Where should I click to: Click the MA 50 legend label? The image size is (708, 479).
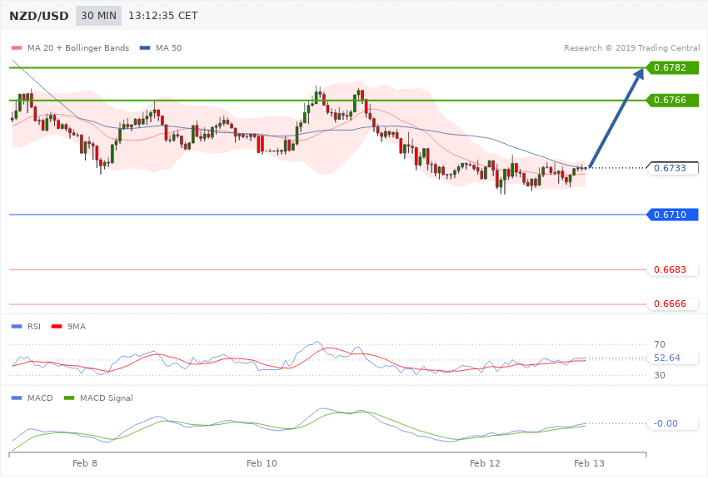pyautogui.click(x=168, y=47)
